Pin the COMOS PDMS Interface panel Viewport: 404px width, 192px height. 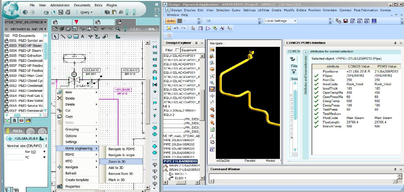click(395, 43)
